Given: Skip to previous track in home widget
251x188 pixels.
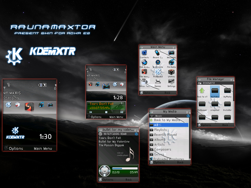Looking at the screenshot, I should (91, 112).
